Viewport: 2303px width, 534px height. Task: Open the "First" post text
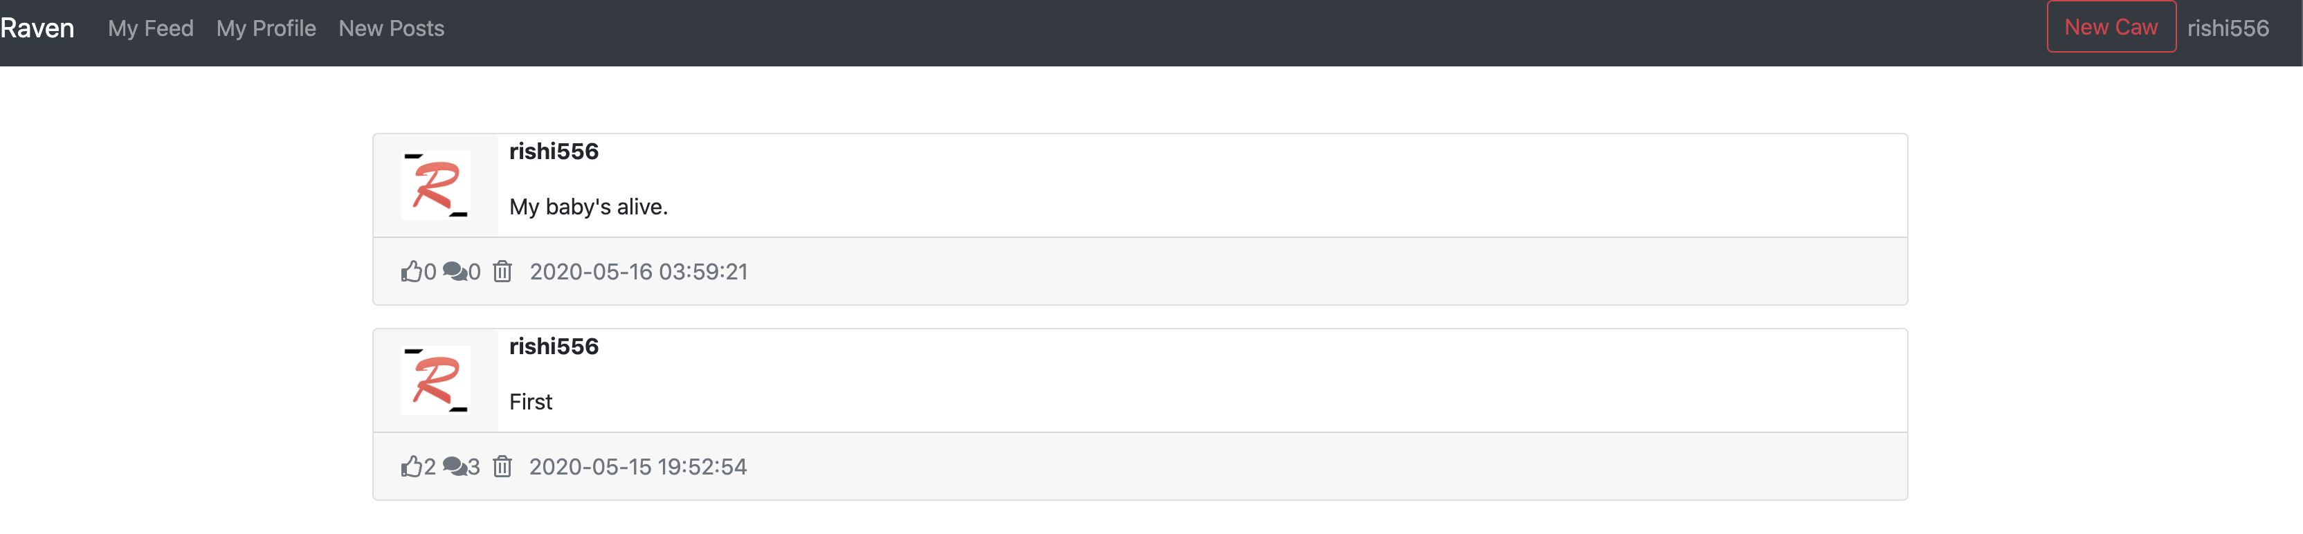tap(531, 402)
